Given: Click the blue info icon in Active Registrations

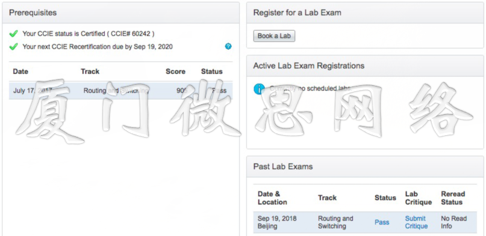Looking at the screenshot, I should click(259, 89).
